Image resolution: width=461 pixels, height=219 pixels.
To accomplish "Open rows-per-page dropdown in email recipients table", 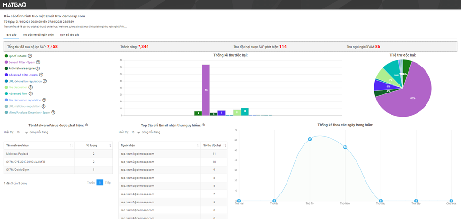I will tap(135, 133).
